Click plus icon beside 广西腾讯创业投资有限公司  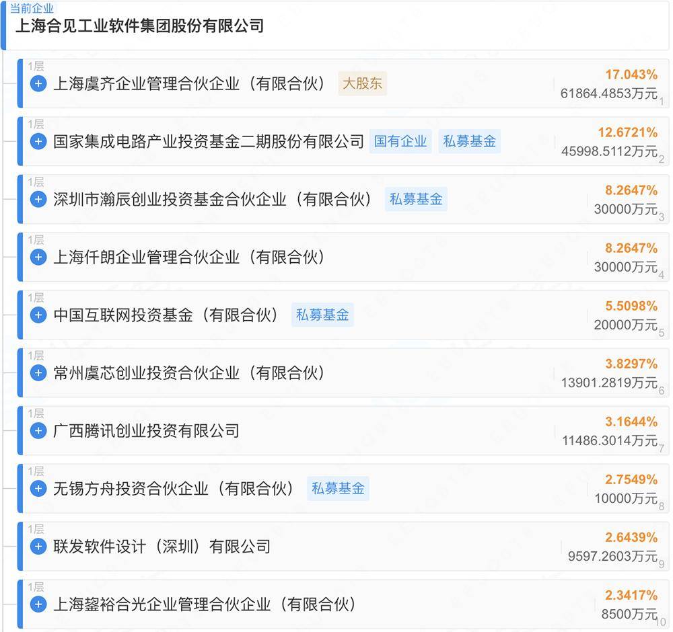38,431
